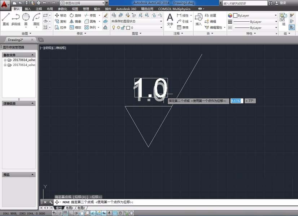Toggle Ortho Mode in status bar

(x=70, y=213)
